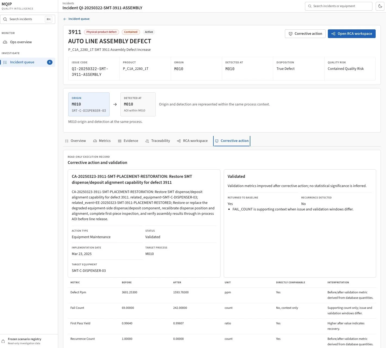Click action type Equipment Maintenance value
The height and width of the screenshot is (348, 386).
(91, 237)
